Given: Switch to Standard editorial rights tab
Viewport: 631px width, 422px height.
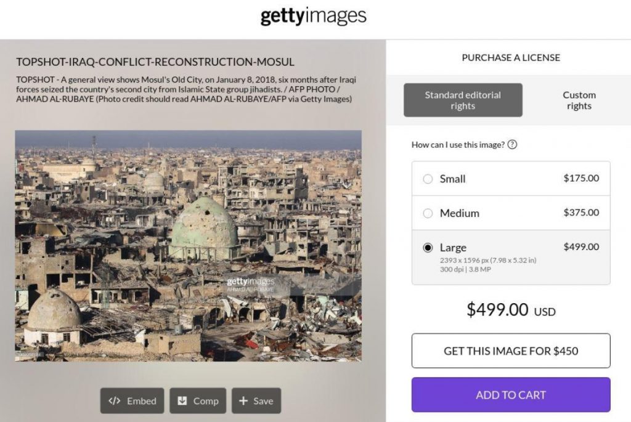Looking at the screenshot, I should click(x=463, y=100).
